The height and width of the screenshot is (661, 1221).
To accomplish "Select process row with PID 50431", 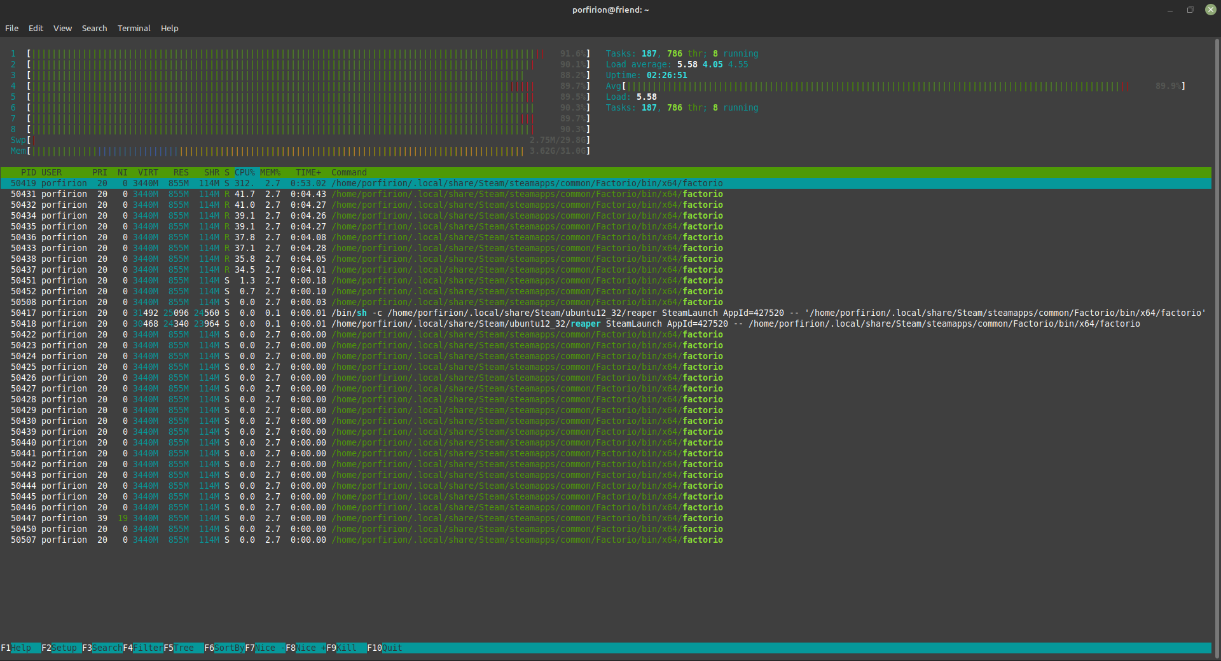I will tap(605, 194).
